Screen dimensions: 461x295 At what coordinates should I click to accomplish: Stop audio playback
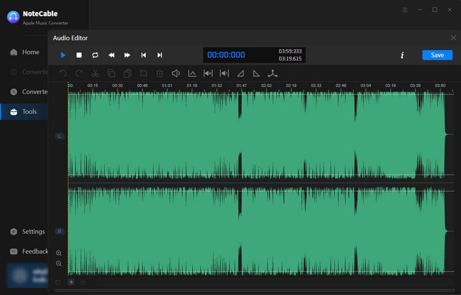[x=79, y=55]
